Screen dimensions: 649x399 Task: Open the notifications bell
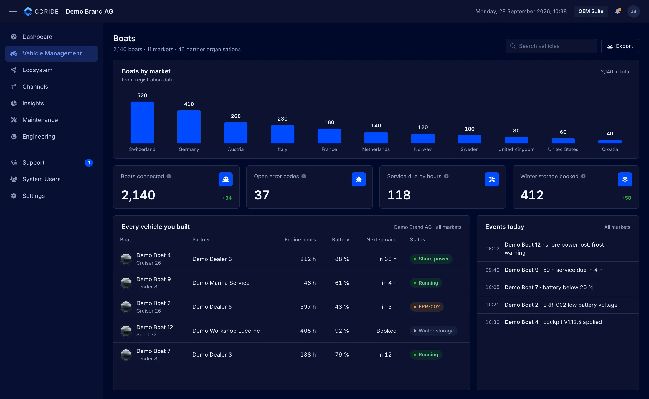tap(618, 11)
